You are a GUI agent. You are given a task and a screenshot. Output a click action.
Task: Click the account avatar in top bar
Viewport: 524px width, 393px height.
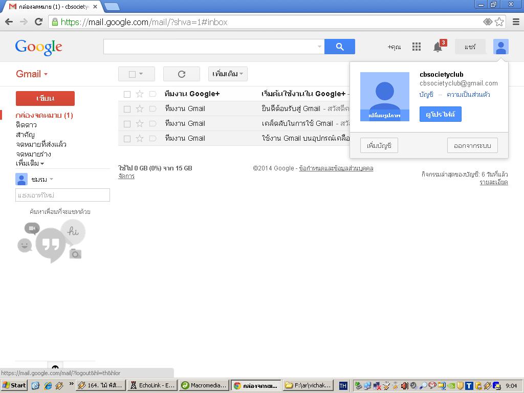pyautogui.click(x=500, y=47)
